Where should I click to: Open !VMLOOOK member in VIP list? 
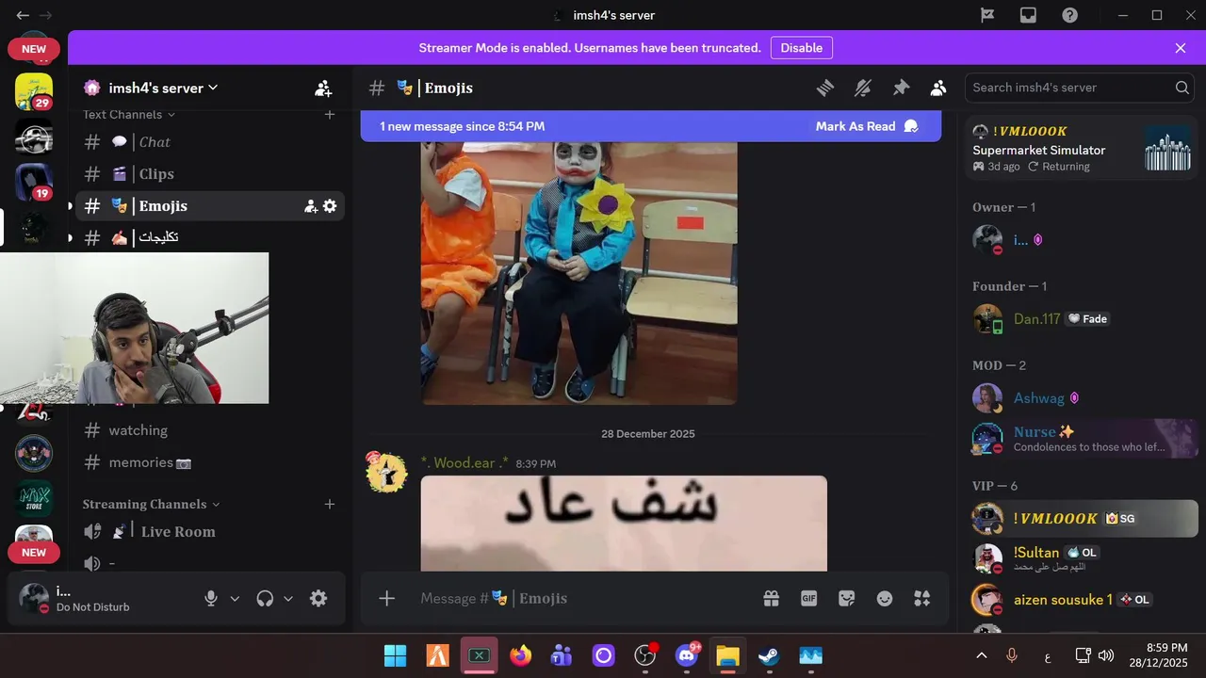(1082, 518)
